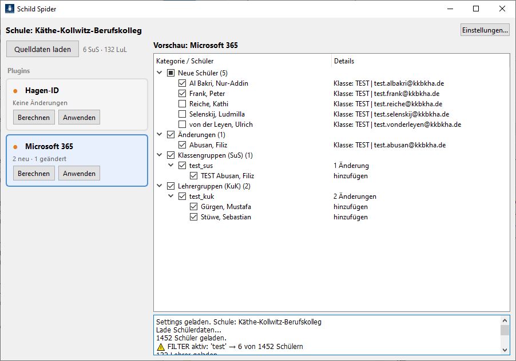Click Anwenden in Hagen-ID plugin
This screenshot has height=361, width=516.
click(79, 117)
